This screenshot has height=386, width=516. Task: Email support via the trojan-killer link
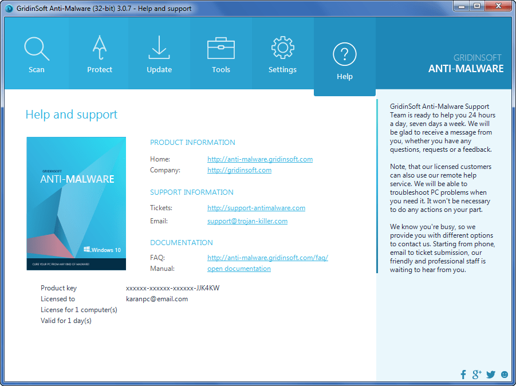(247, 221)
